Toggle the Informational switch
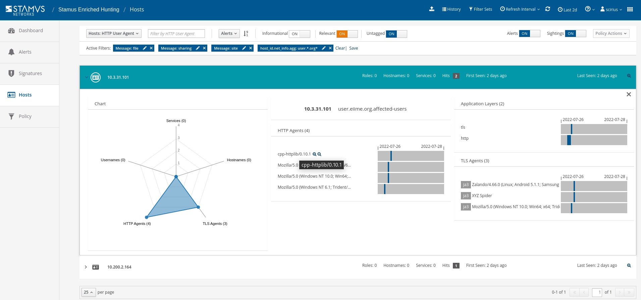Image resolution: width=641 pixels, height=300 pixels. click(300, 34)
